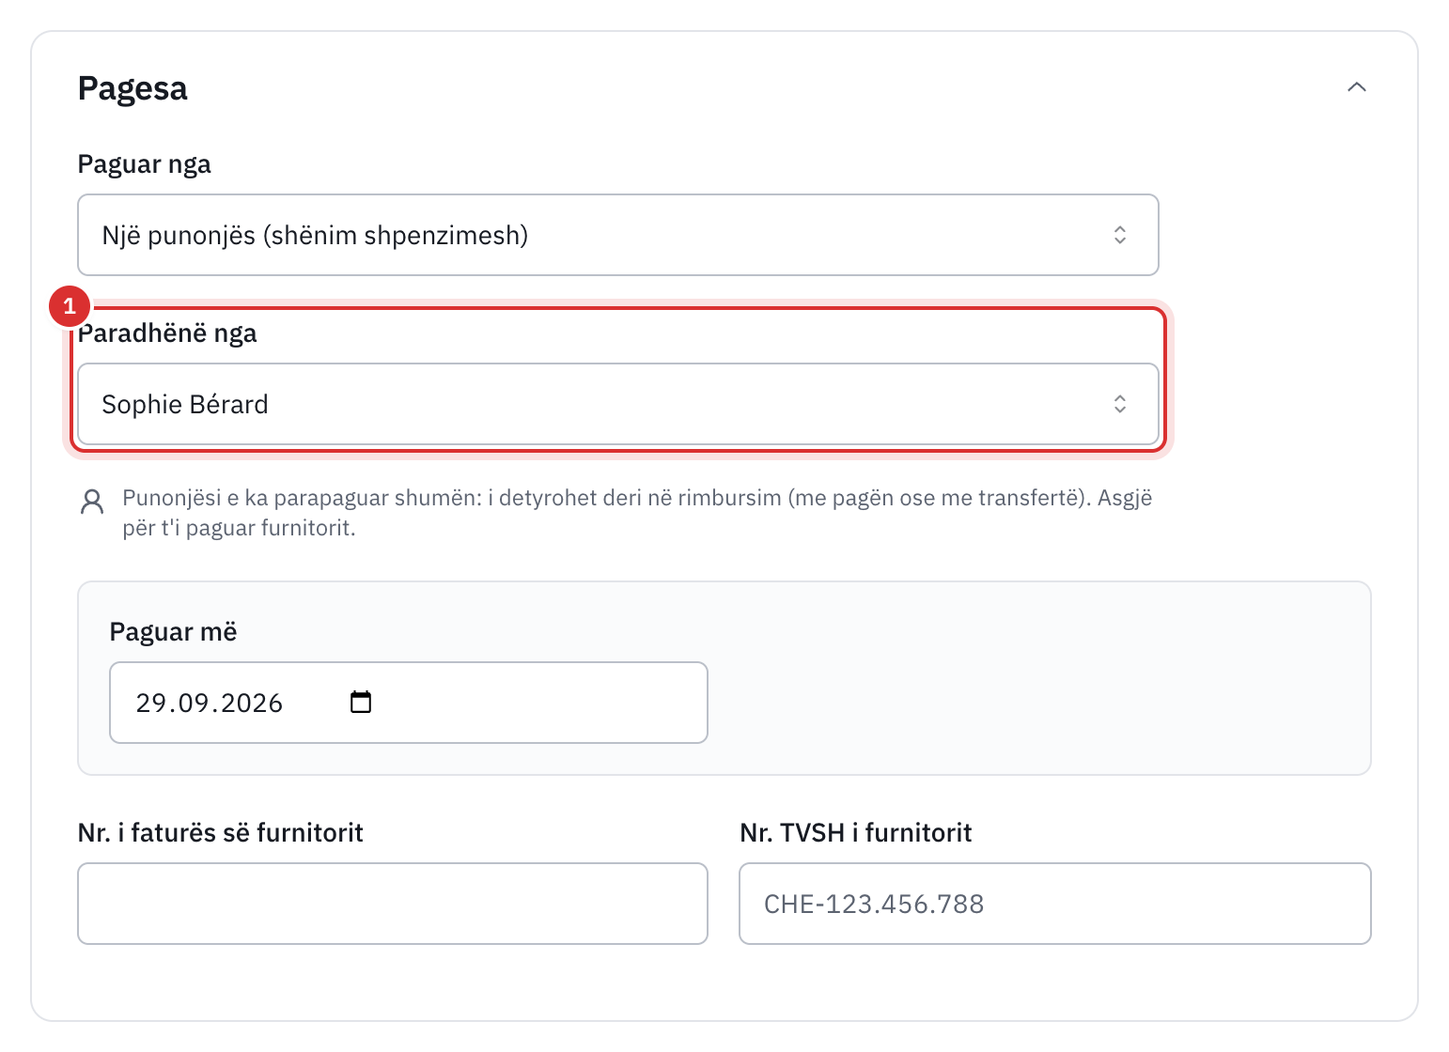Focus the Paguar më date field
Screen dimensions: 1449x1052
(x=409, y=703)
